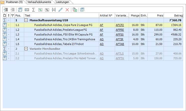Open variant link AFTAB
186x111 pixels.
(x=120, y=44)
